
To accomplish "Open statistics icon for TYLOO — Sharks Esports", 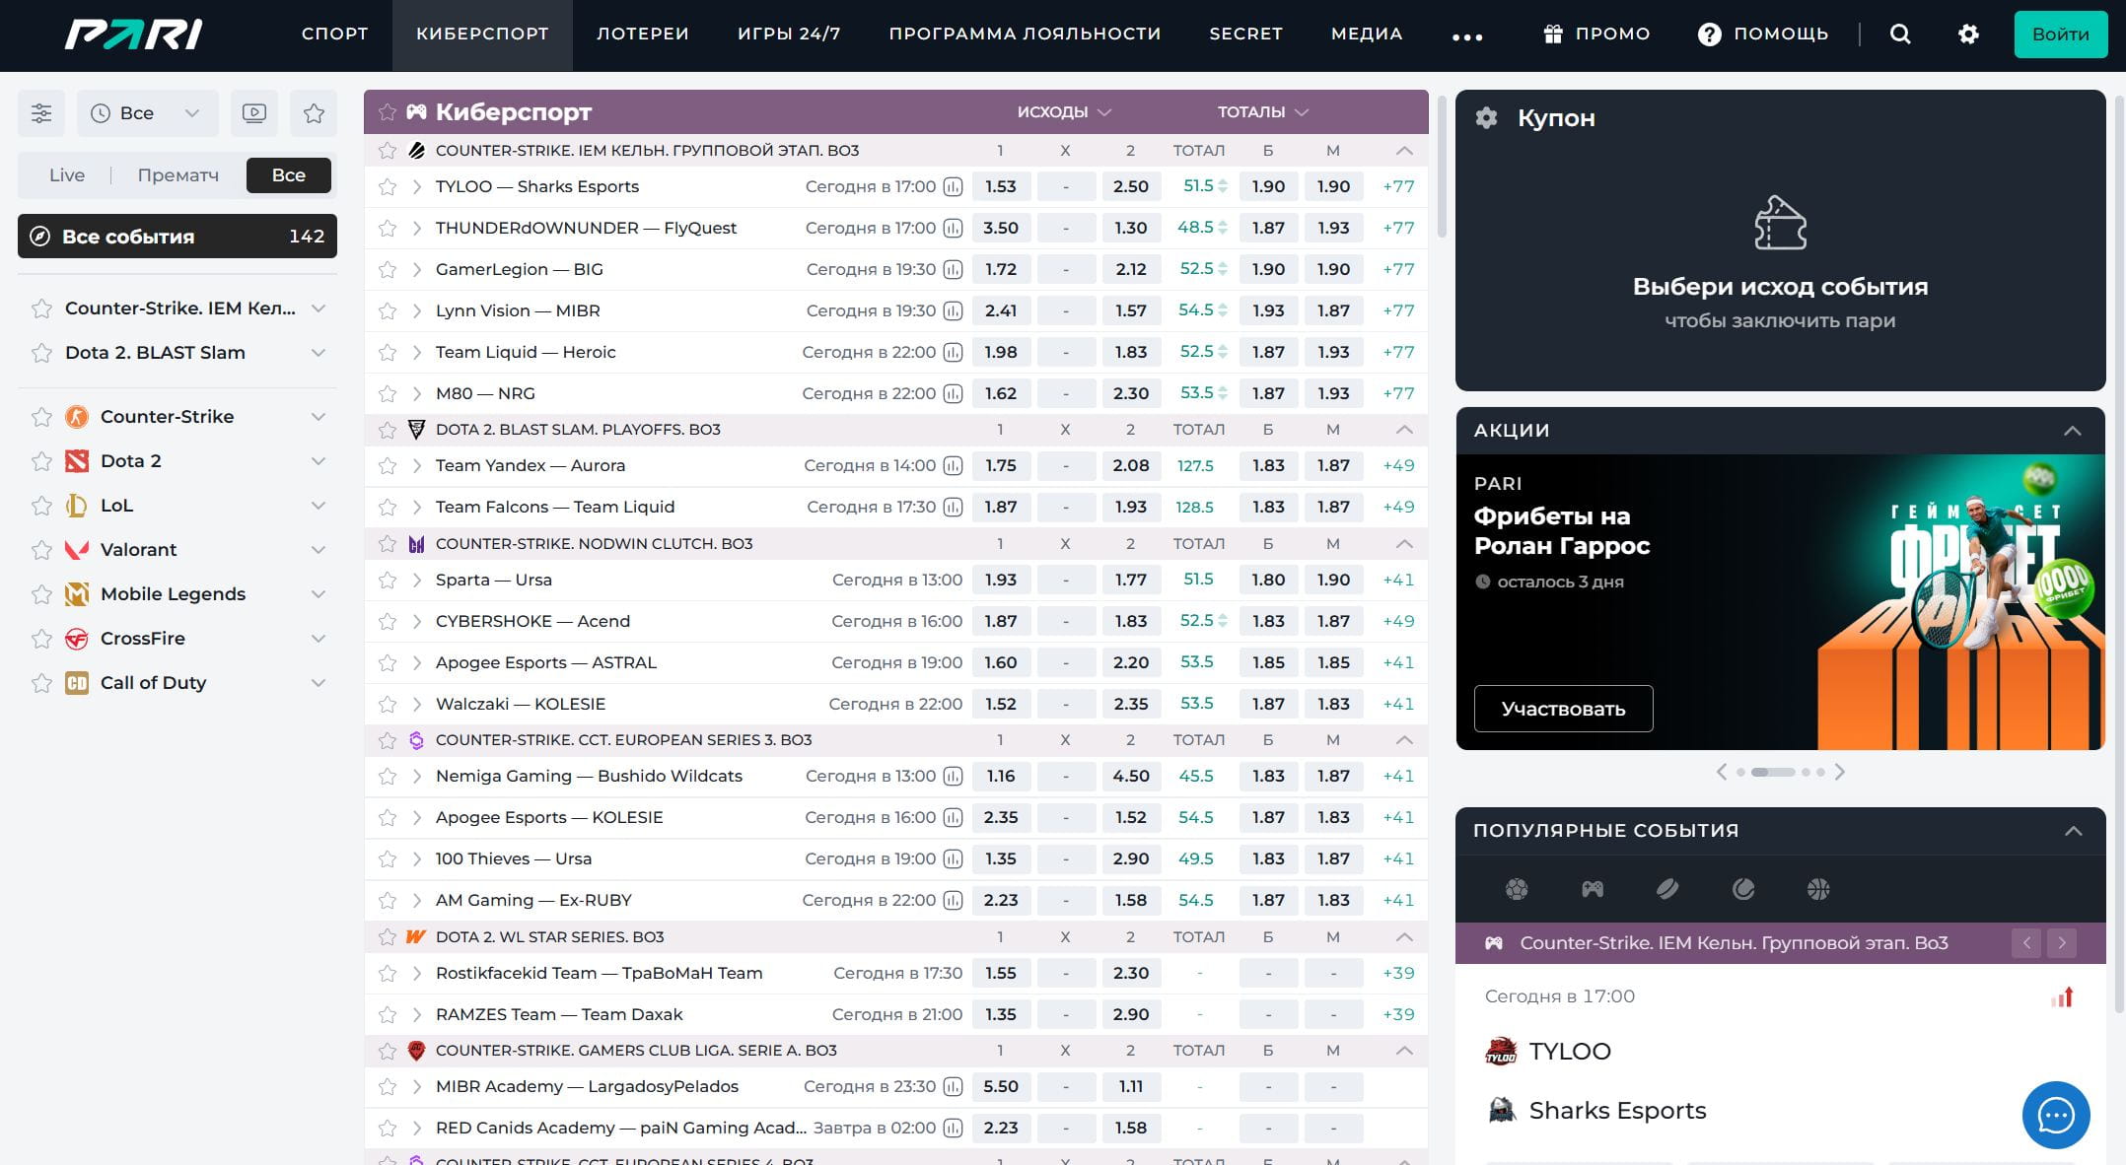I will pos(953,187).
